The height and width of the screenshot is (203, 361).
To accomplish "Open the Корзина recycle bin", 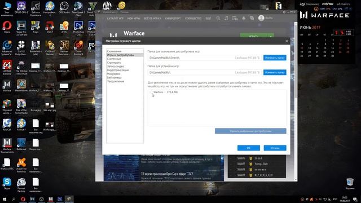I will (x=350, y=183).
